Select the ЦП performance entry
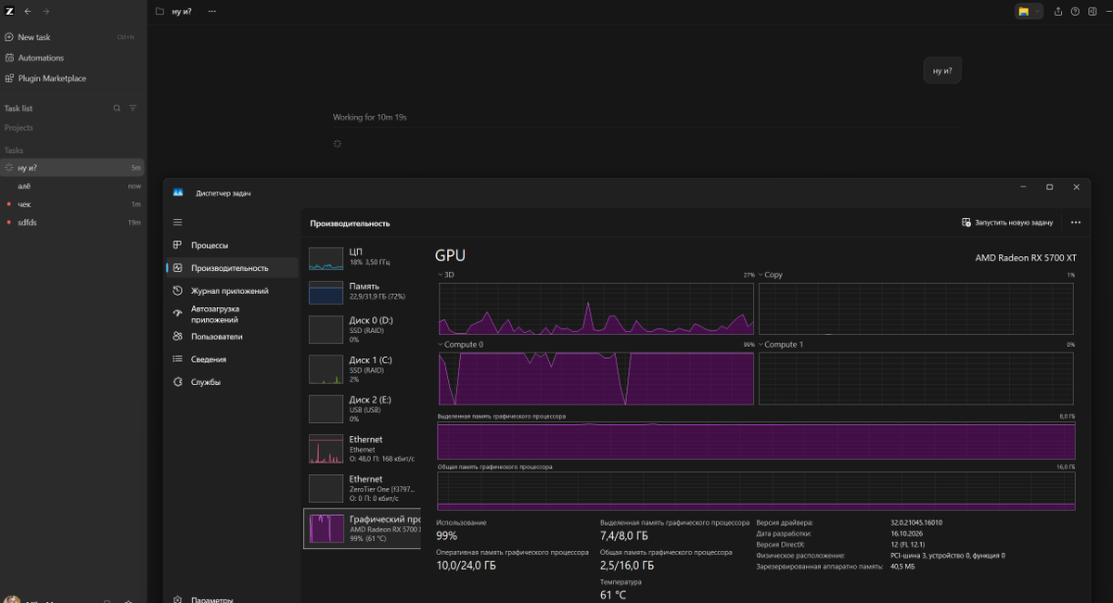The image size is (1113, 603). (x=362, y=258)
